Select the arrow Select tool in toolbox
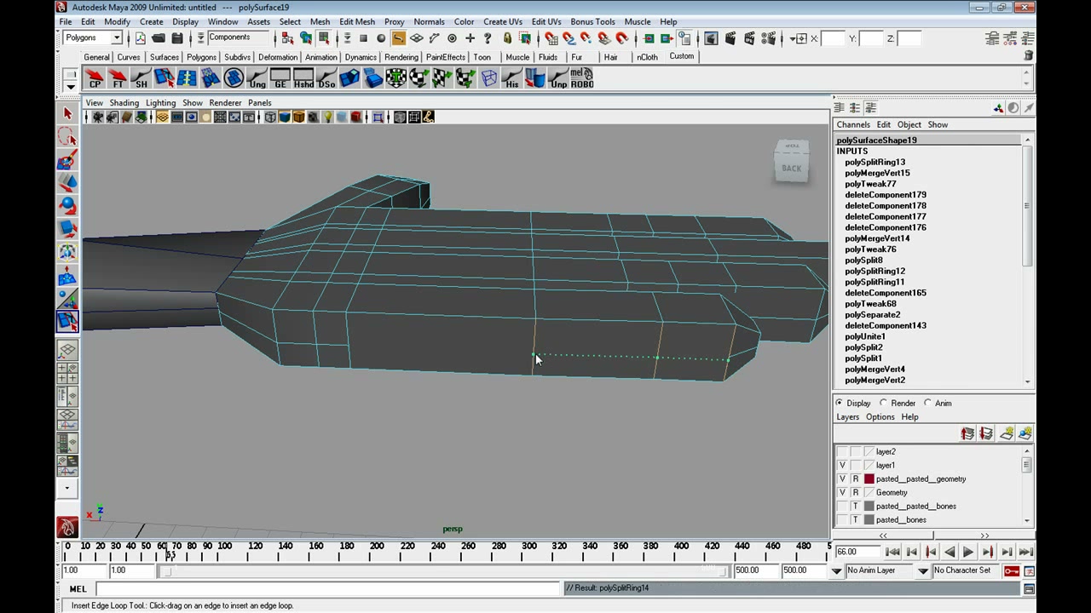Screen dimensions: 1091x613 click(x=67, y=113)
